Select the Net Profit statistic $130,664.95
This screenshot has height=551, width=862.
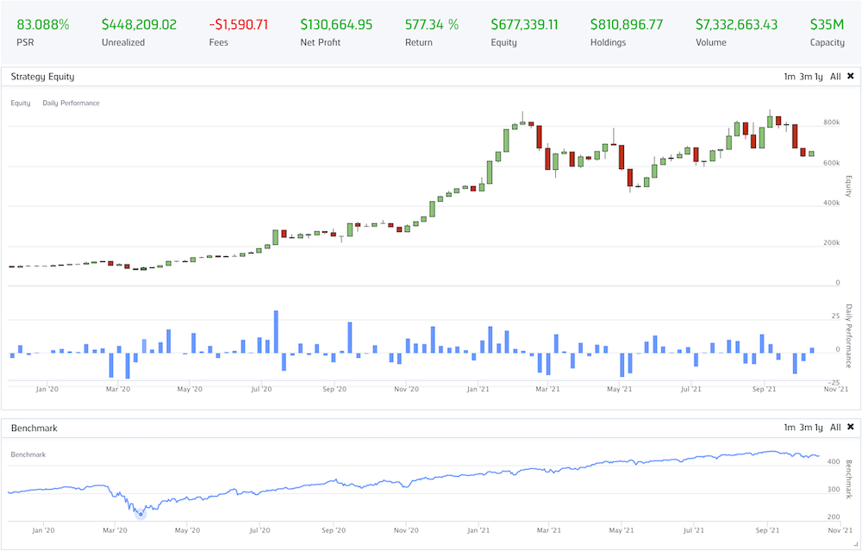pos(336,25)
